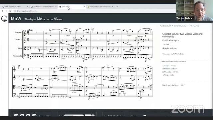Click the Mozarteum logo in the sidebar
The height and width of the screenshot is (120, 213).
tap(4, 19)
